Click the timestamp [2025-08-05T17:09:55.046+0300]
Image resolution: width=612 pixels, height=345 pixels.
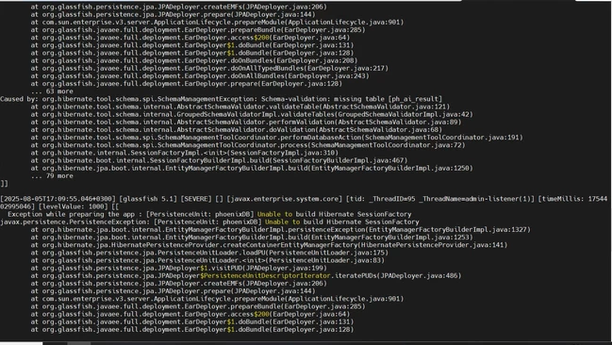pos(58,199)
